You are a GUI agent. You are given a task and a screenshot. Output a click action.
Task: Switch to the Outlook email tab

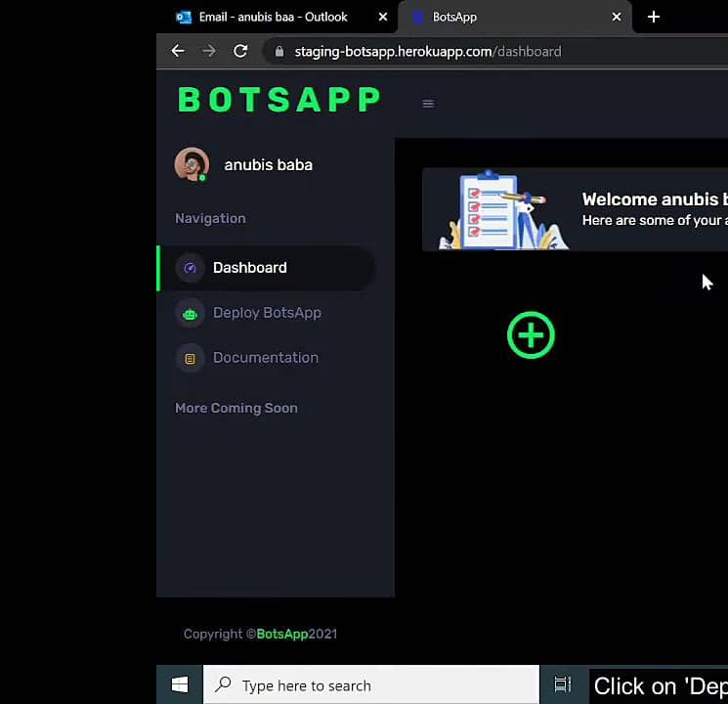pos(278,18)
